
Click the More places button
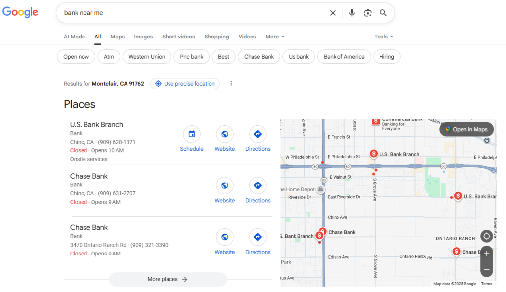[x=168, y=279]
